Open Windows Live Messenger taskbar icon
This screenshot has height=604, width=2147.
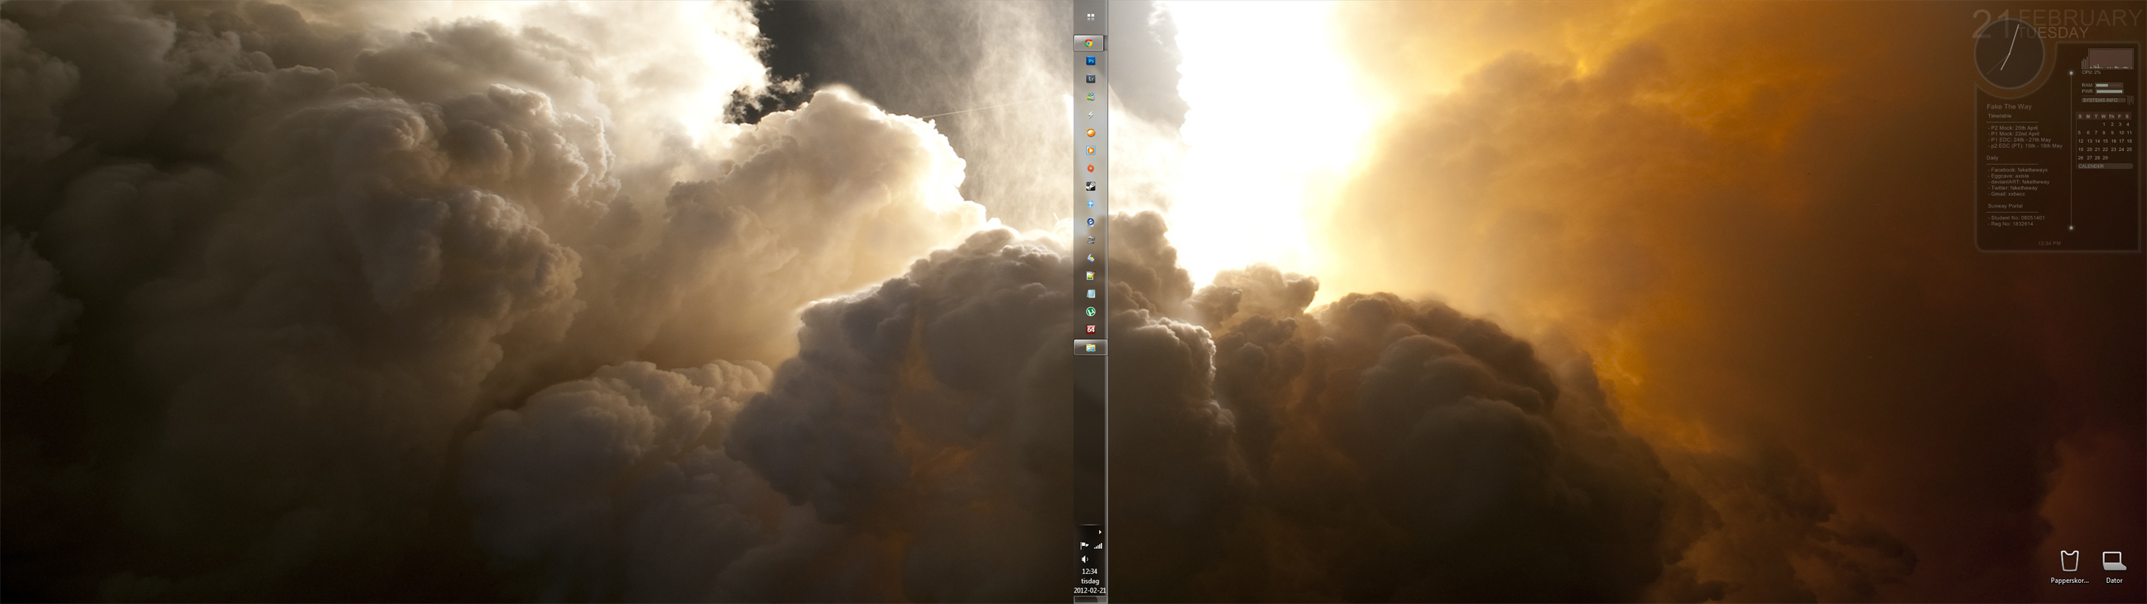1090,97
